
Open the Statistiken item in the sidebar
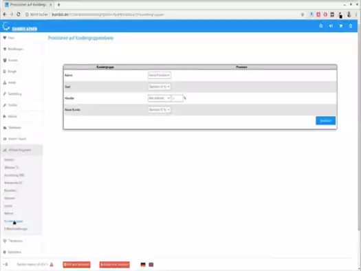(14, 127)
